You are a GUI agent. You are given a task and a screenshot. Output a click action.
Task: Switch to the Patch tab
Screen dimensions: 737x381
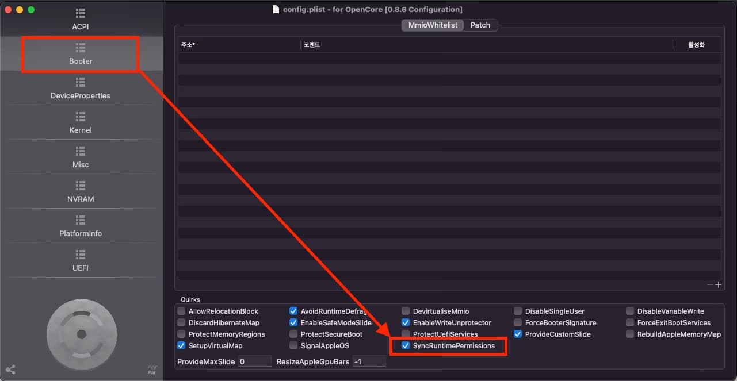point(480,25)
